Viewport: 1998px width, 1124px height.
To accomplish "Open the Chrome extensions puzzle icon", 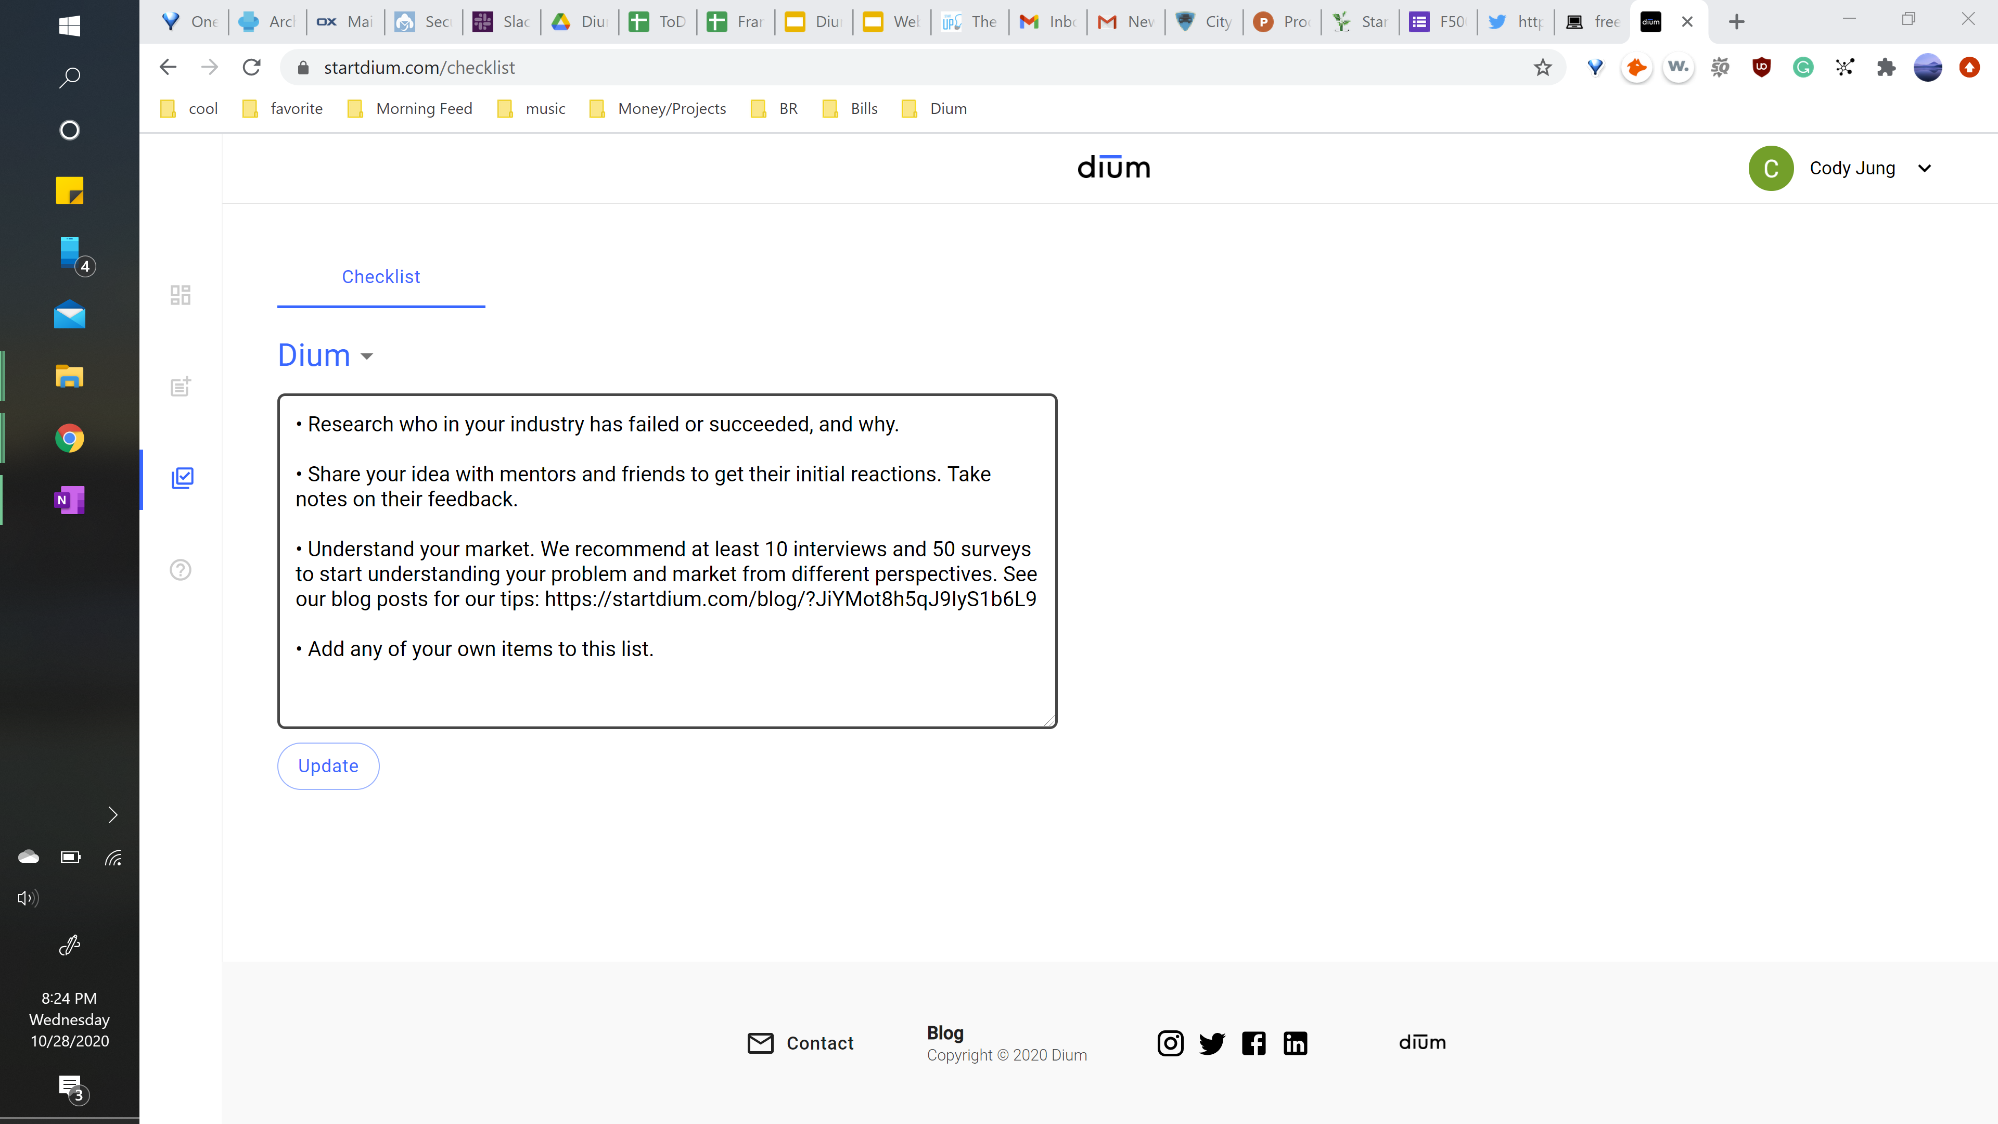I will click(1886, 68).
